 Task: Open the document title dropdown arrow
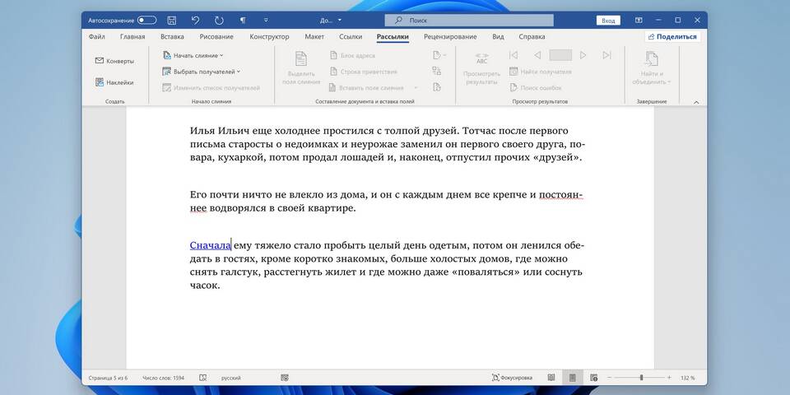click(x=340, y=21)
